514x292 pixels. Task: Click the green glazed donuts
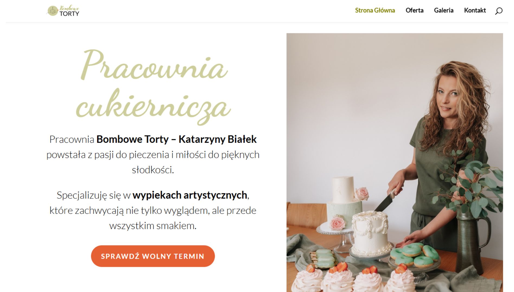[x=414, y=254]
